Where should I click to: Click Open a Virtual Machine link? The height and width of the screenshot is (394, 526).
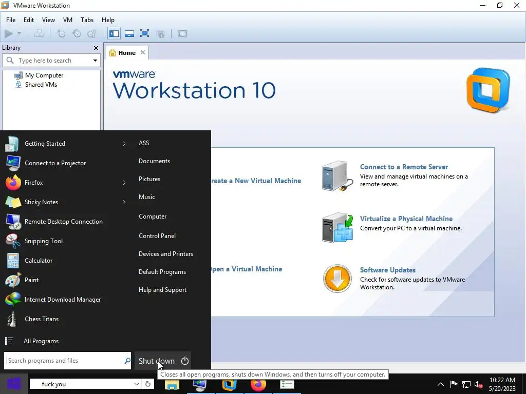point(246,269)
